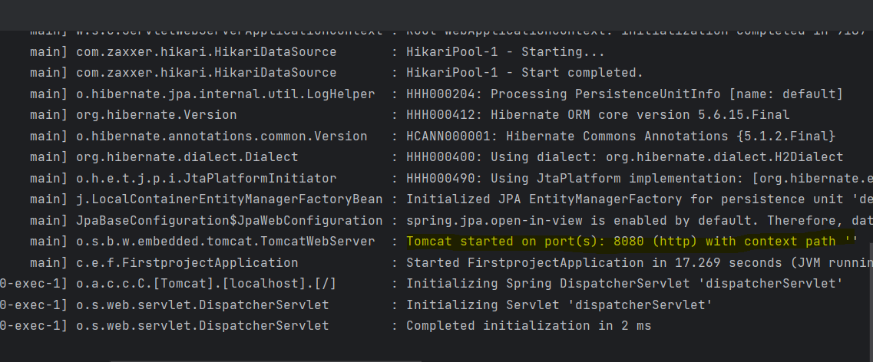Click the 'Initializing Spring DispatcherServlet' message
Screen dimensions: 873x362
click(625, 284)
